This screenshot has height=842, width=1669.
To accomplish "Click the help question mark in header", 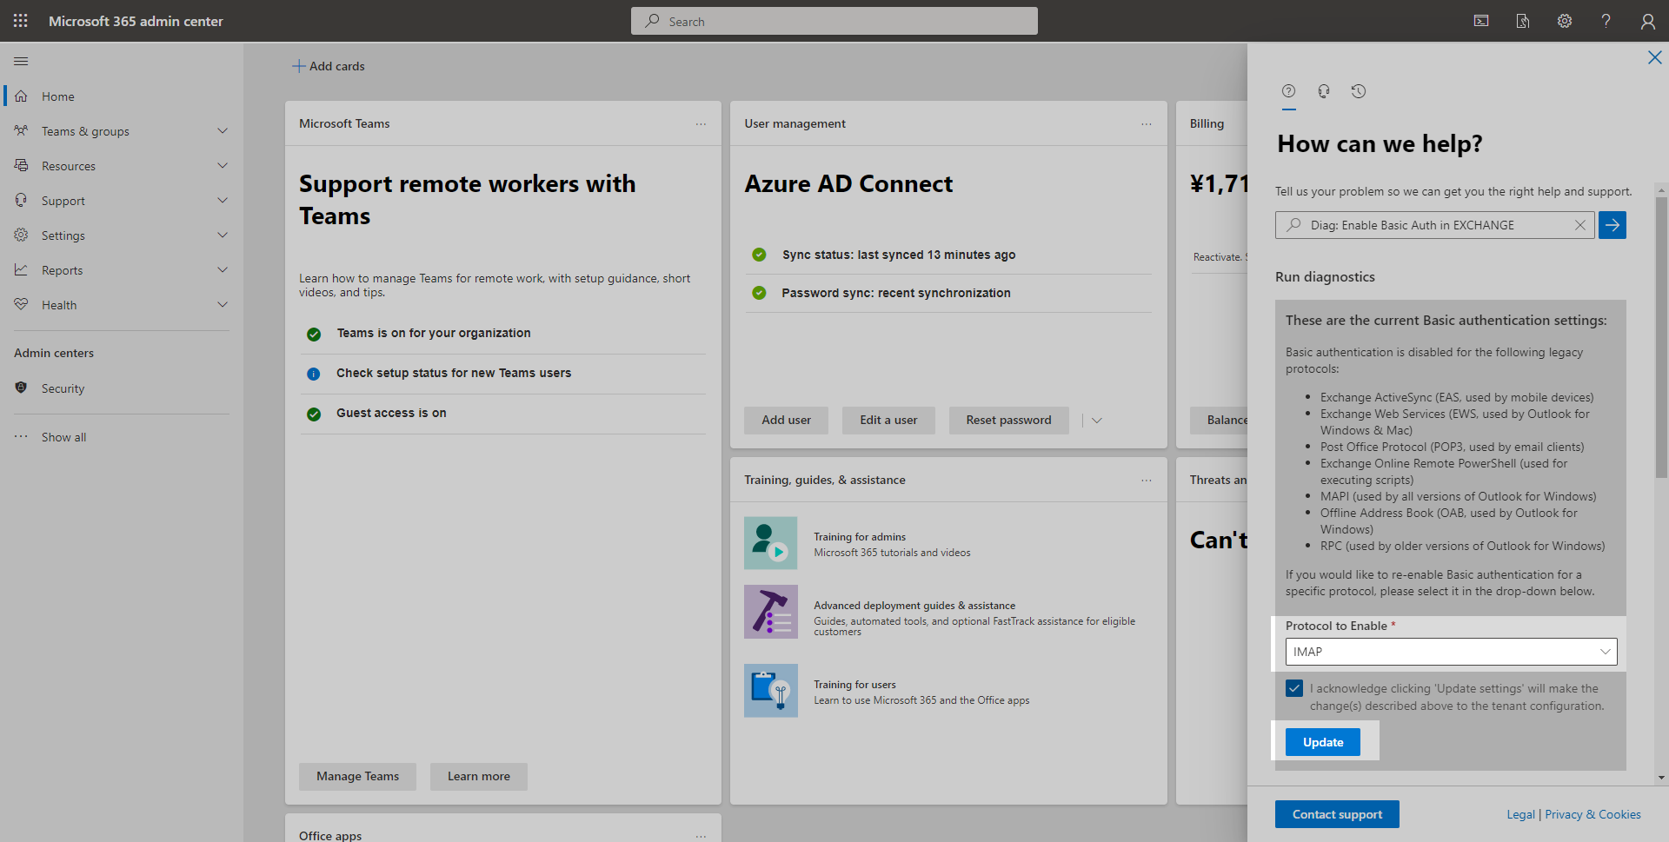I will [1606, 21].
